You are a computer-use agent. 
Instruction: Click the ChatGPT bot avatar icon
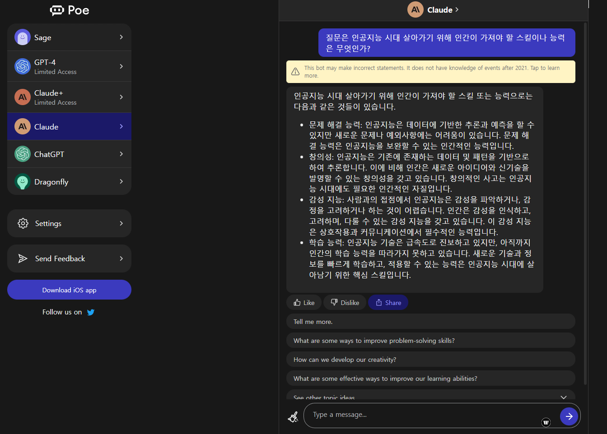point(23,154)
